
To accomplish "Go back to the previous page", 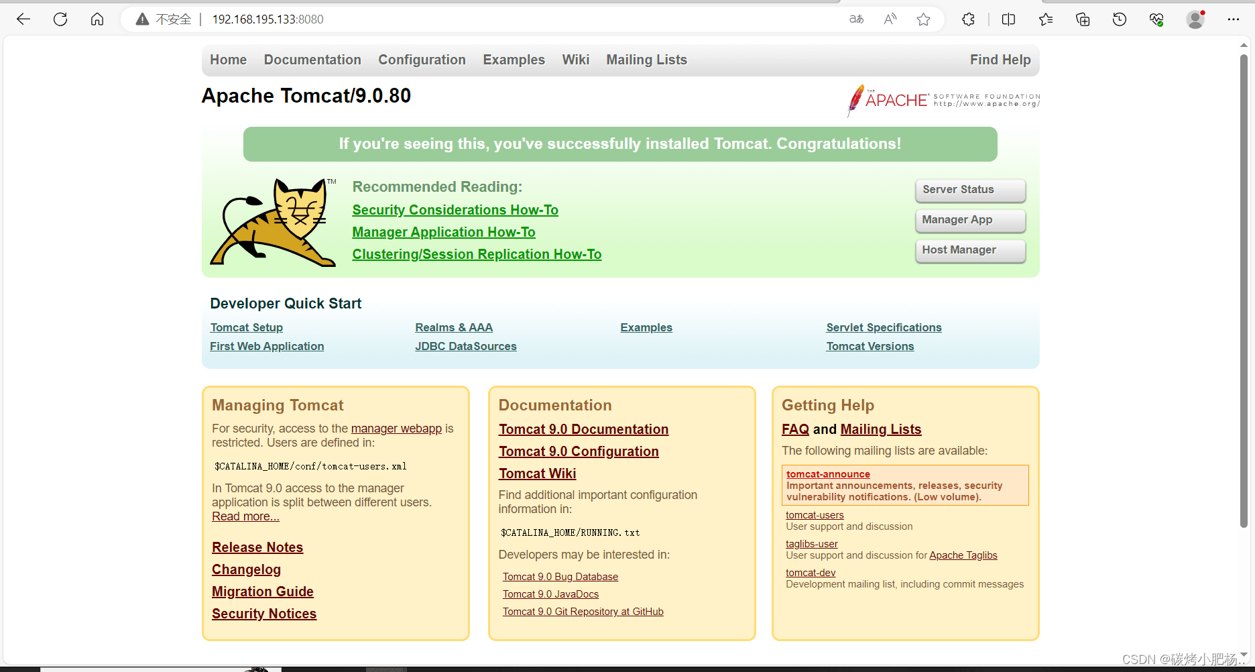I will [x=23, y=19].
